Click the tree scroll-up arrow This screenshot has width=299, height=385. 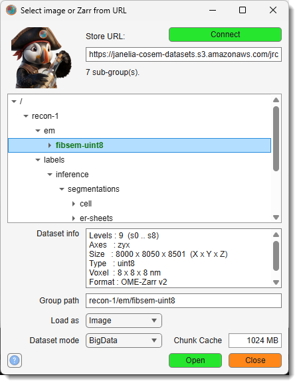[x=276, y=100]
